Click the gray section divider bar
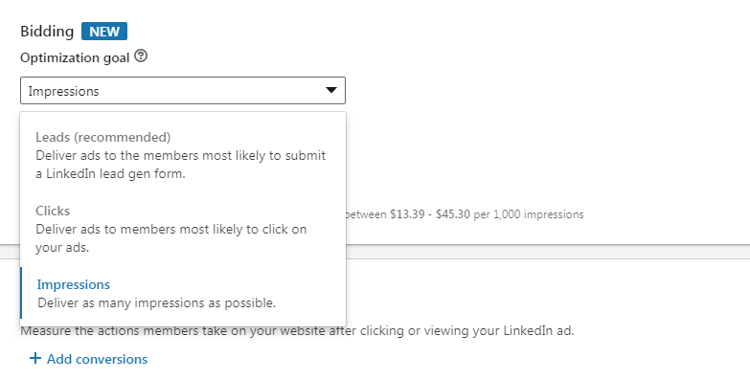750x380 pixels. click(548, 252)
